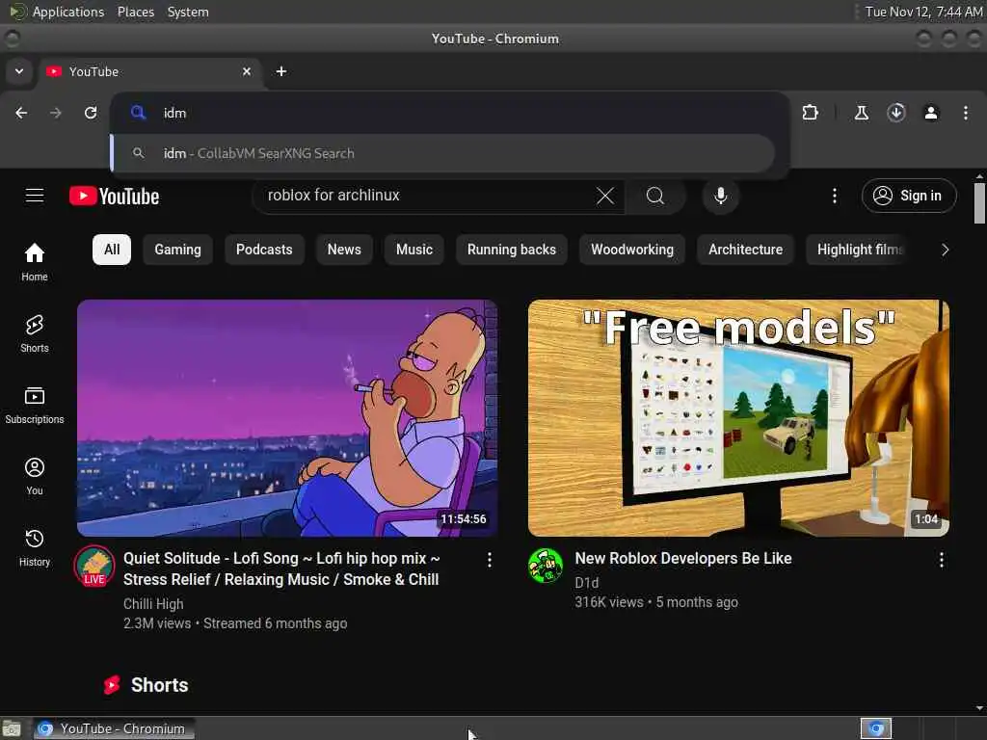Click the D1d channel avatar
This screenshot has height=740, width=987.
(546, 566)
